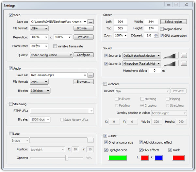Enable the Variable frame rate checkbox

point(55,46)
